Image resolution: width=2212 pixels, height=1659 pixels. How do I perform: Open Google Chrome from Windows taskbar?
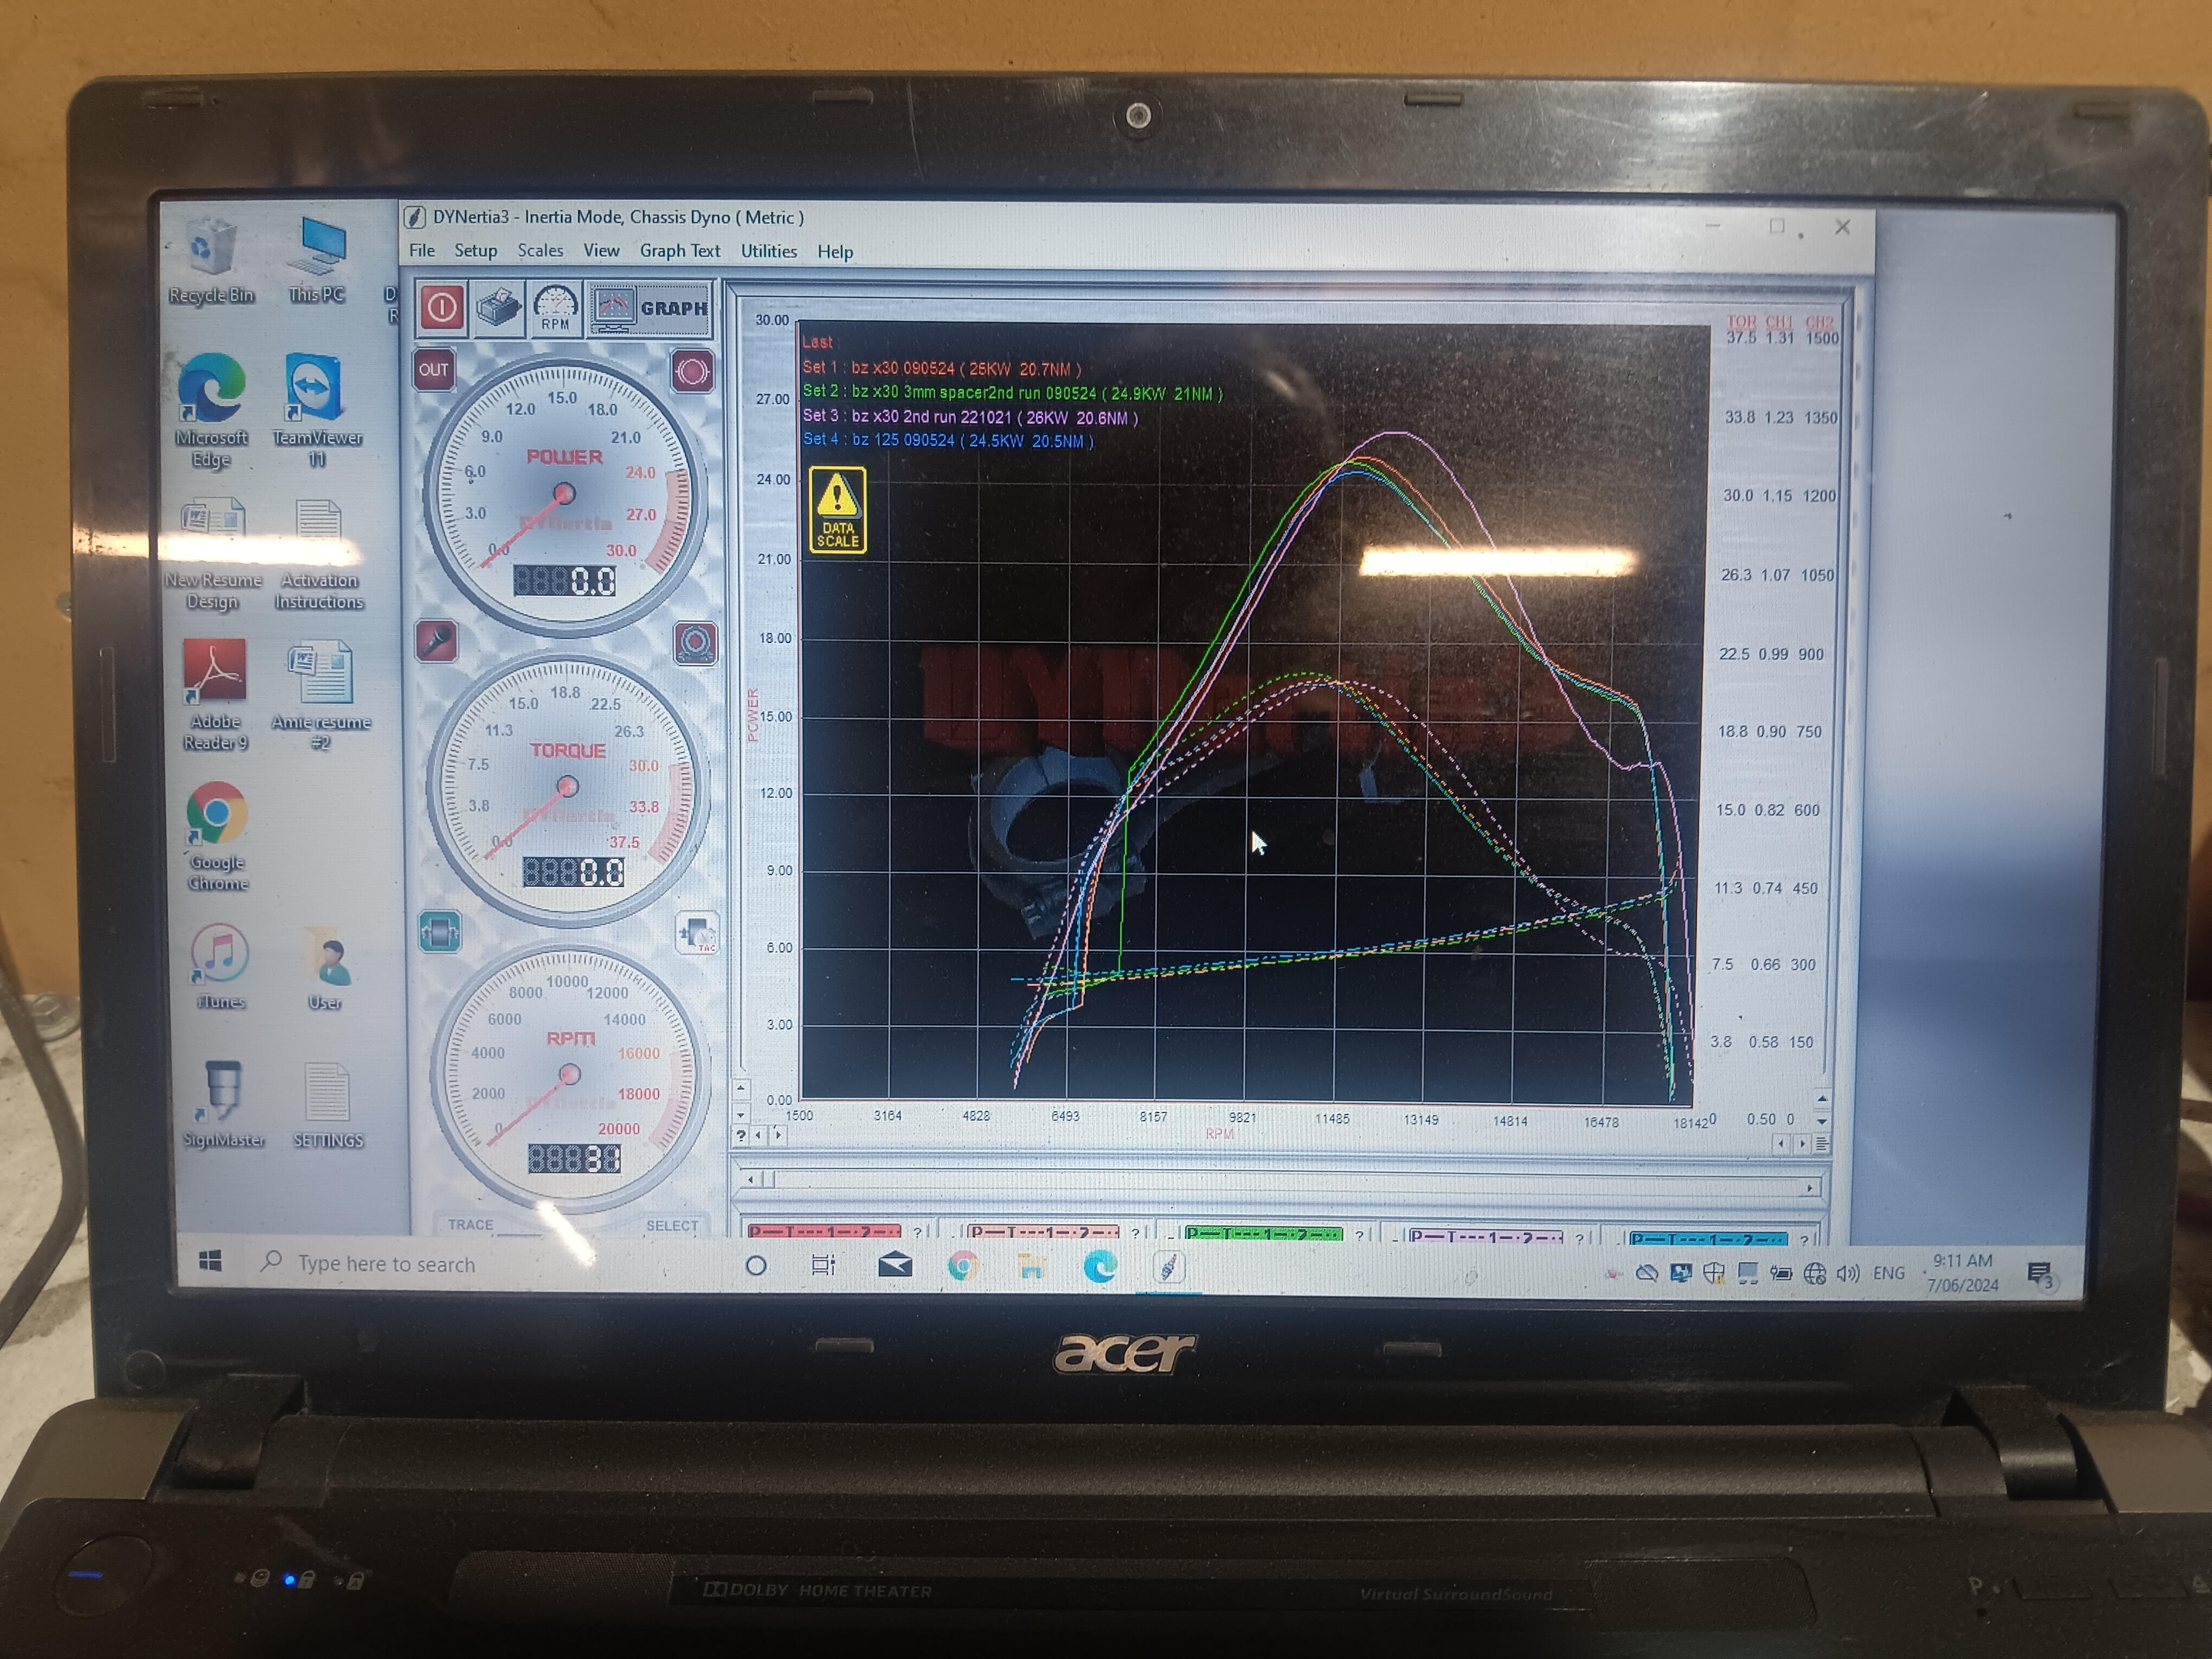coord(962,1267)
